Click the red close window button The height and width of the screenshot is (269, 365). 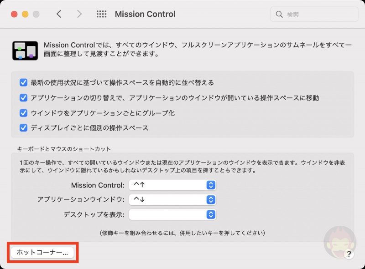(x=13, y=14)
